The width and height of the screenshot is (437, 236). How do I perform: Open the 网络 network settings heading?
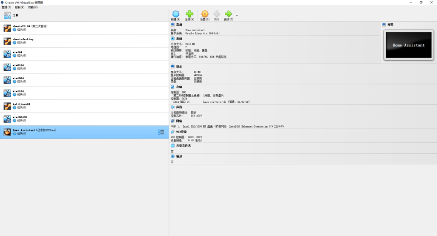pyautogui.click(x=179, y=121)
